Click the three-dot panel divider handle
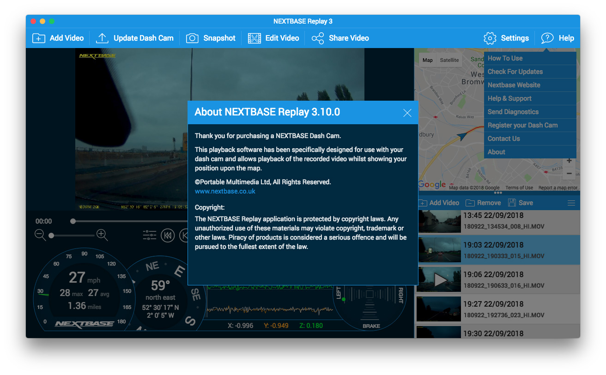The image size is (606, 375). pos(497,193)
